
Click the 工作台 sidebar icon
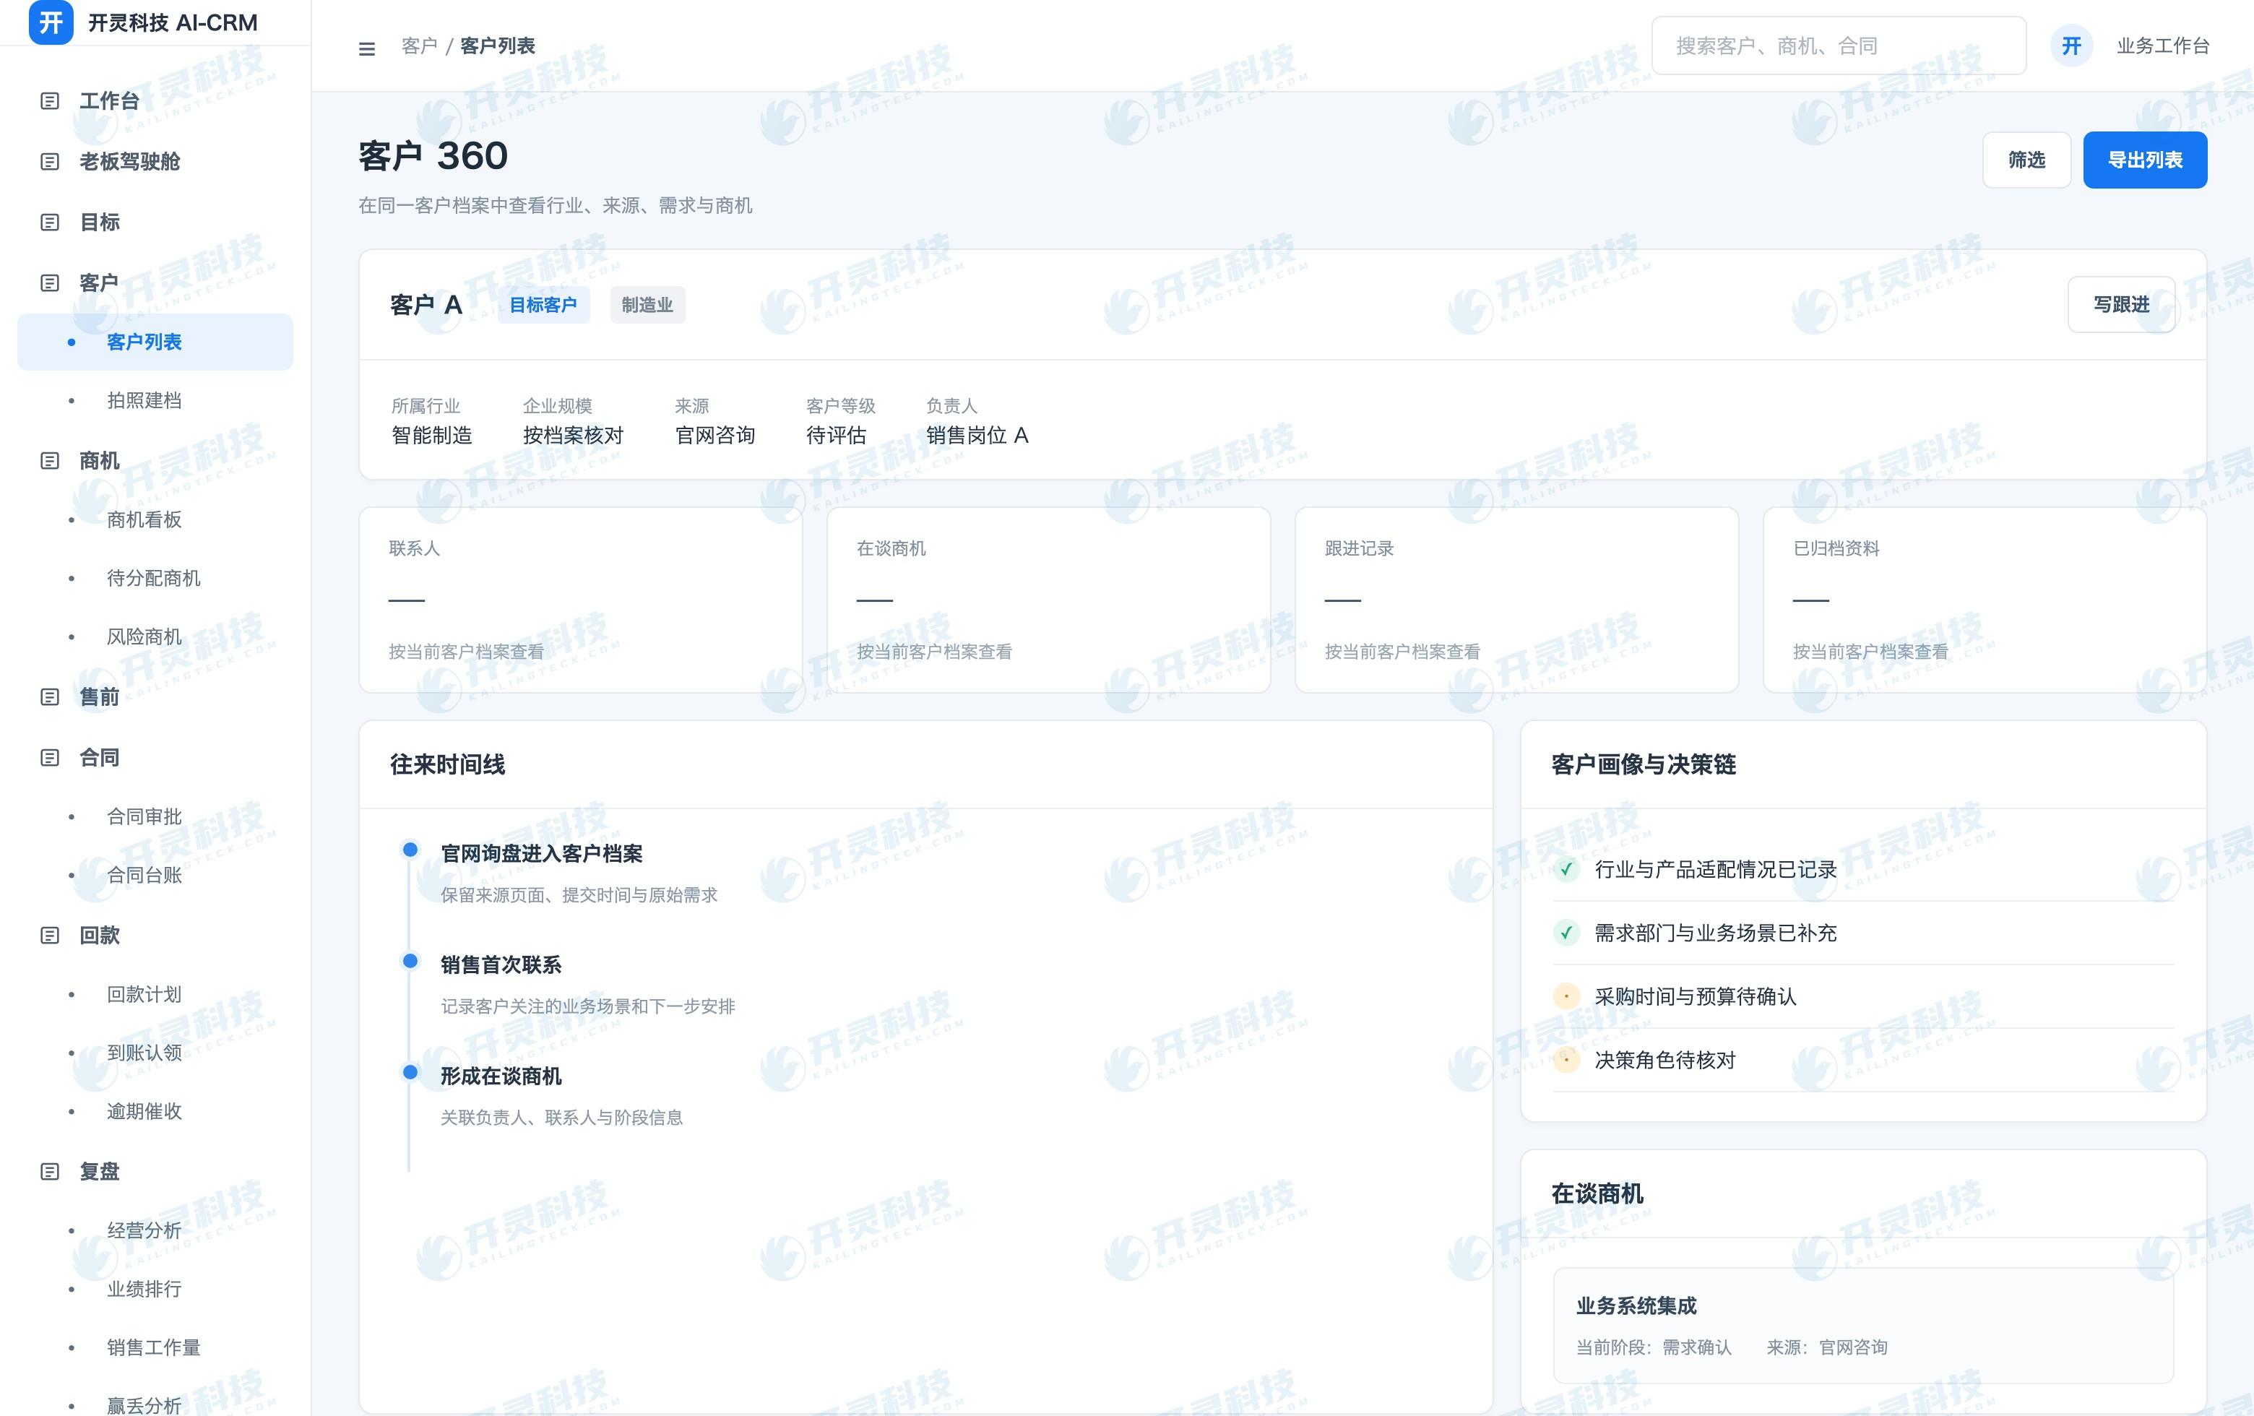pos(51,101)
